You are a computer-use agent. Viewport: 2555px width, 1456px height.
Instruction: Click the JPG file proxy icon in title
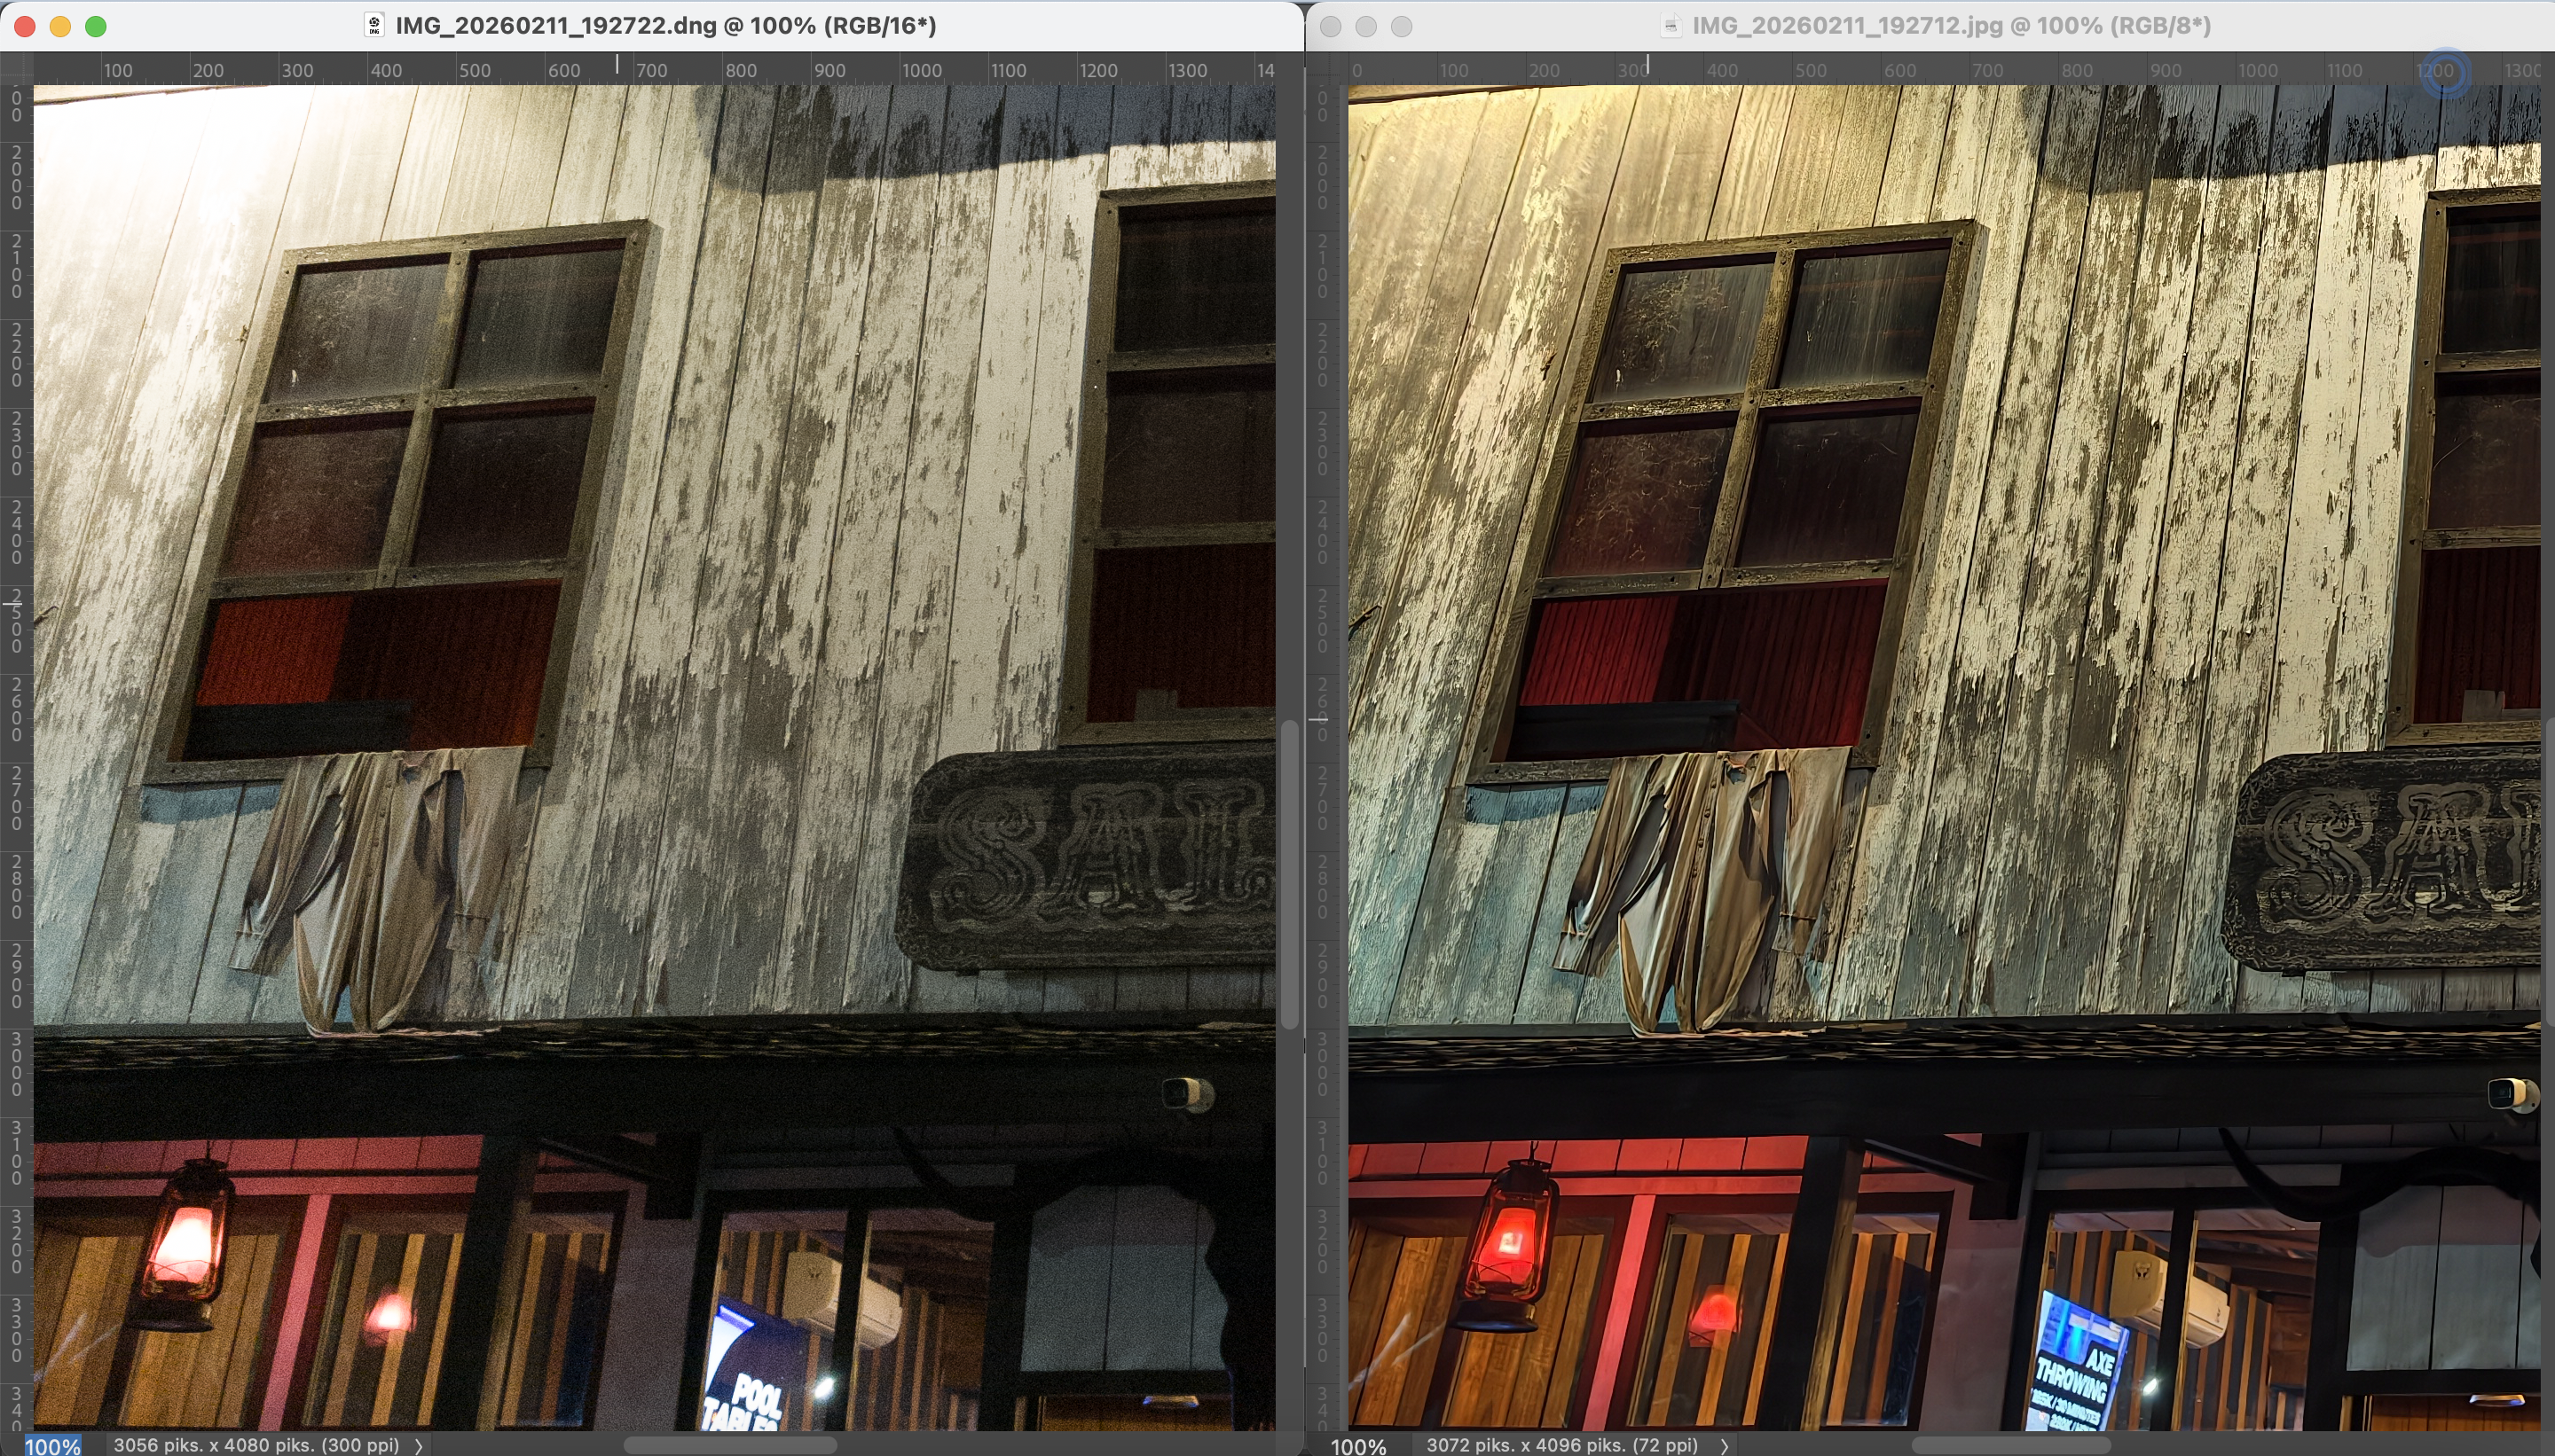click(x=1671, y=25)
